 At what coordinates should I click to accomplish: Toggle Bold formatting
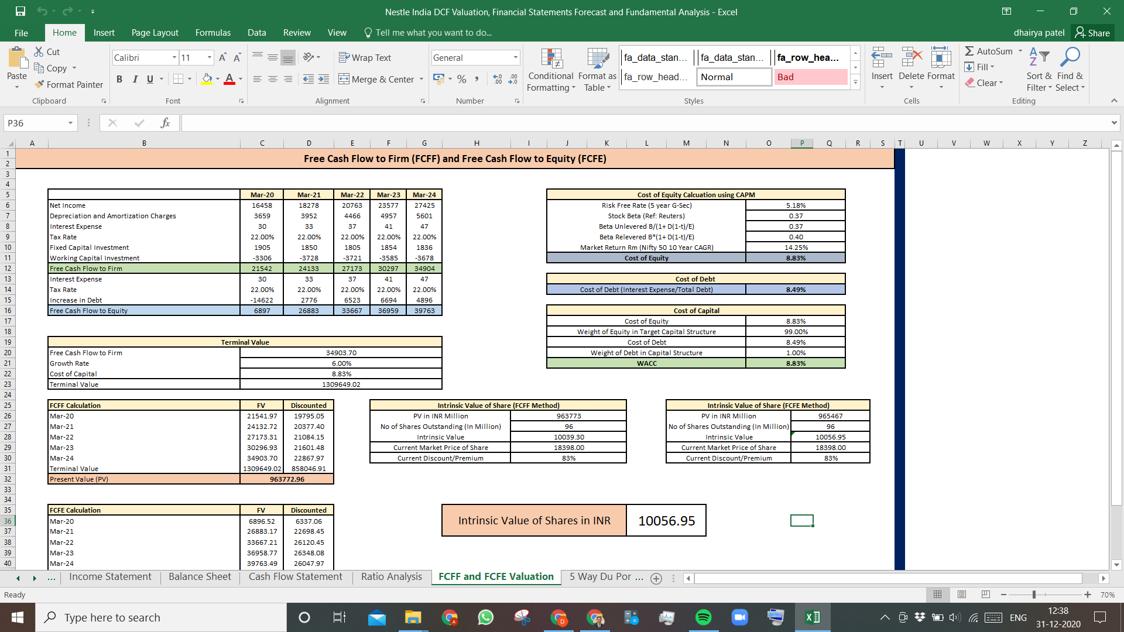(x=119, y=78)
